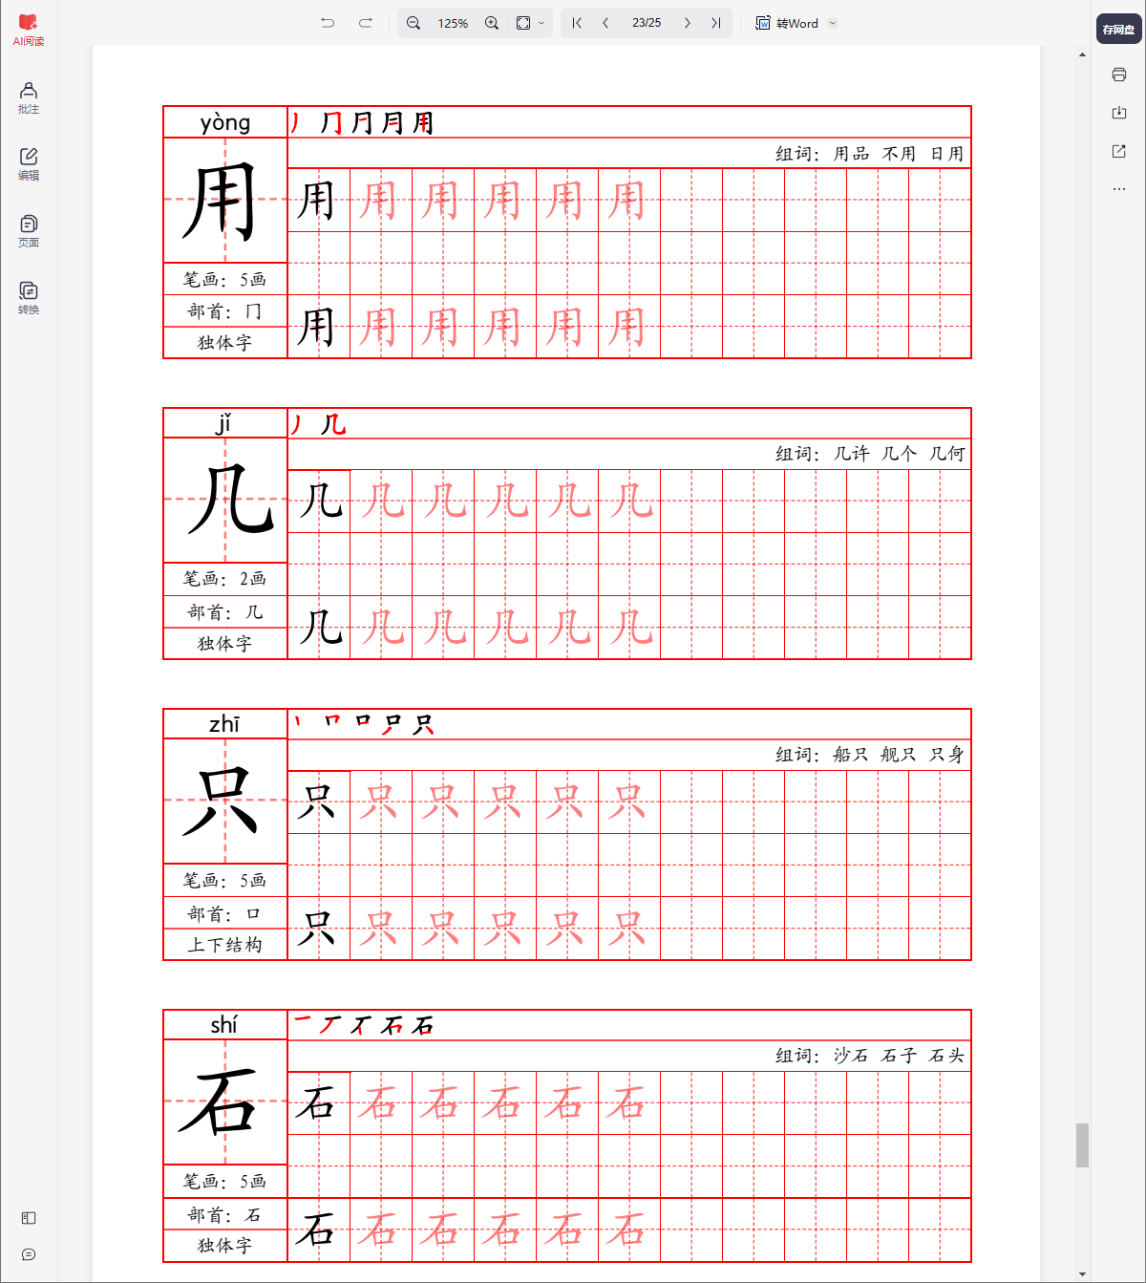
Task: Click the download document icon
Action: [1118, 112]
